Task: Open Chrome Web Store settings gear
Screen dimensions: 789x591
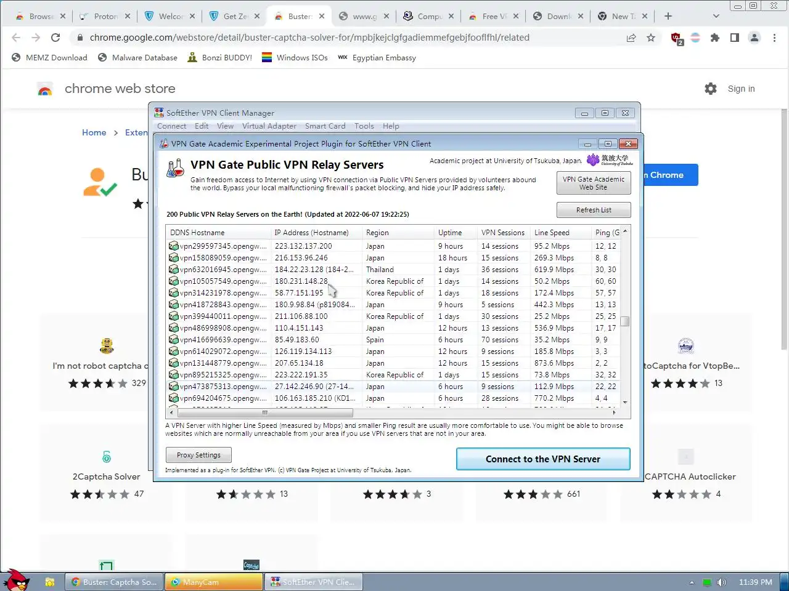Action: [x=711, y=89]
